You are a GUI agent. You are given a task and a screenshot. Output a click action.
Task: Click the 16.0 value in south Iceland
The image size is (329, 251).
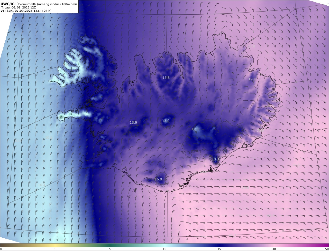point(158,179)
